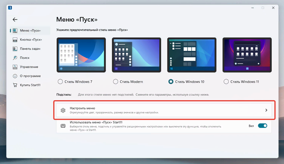Switch to the Панель задач section

coord(30,49)
